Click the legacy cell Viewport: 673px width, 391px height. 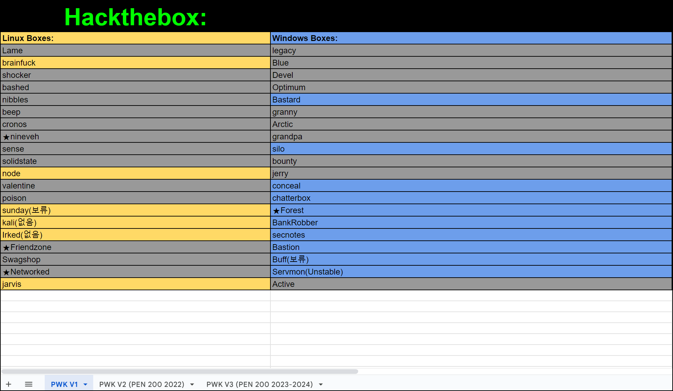(x=471, y=51)
